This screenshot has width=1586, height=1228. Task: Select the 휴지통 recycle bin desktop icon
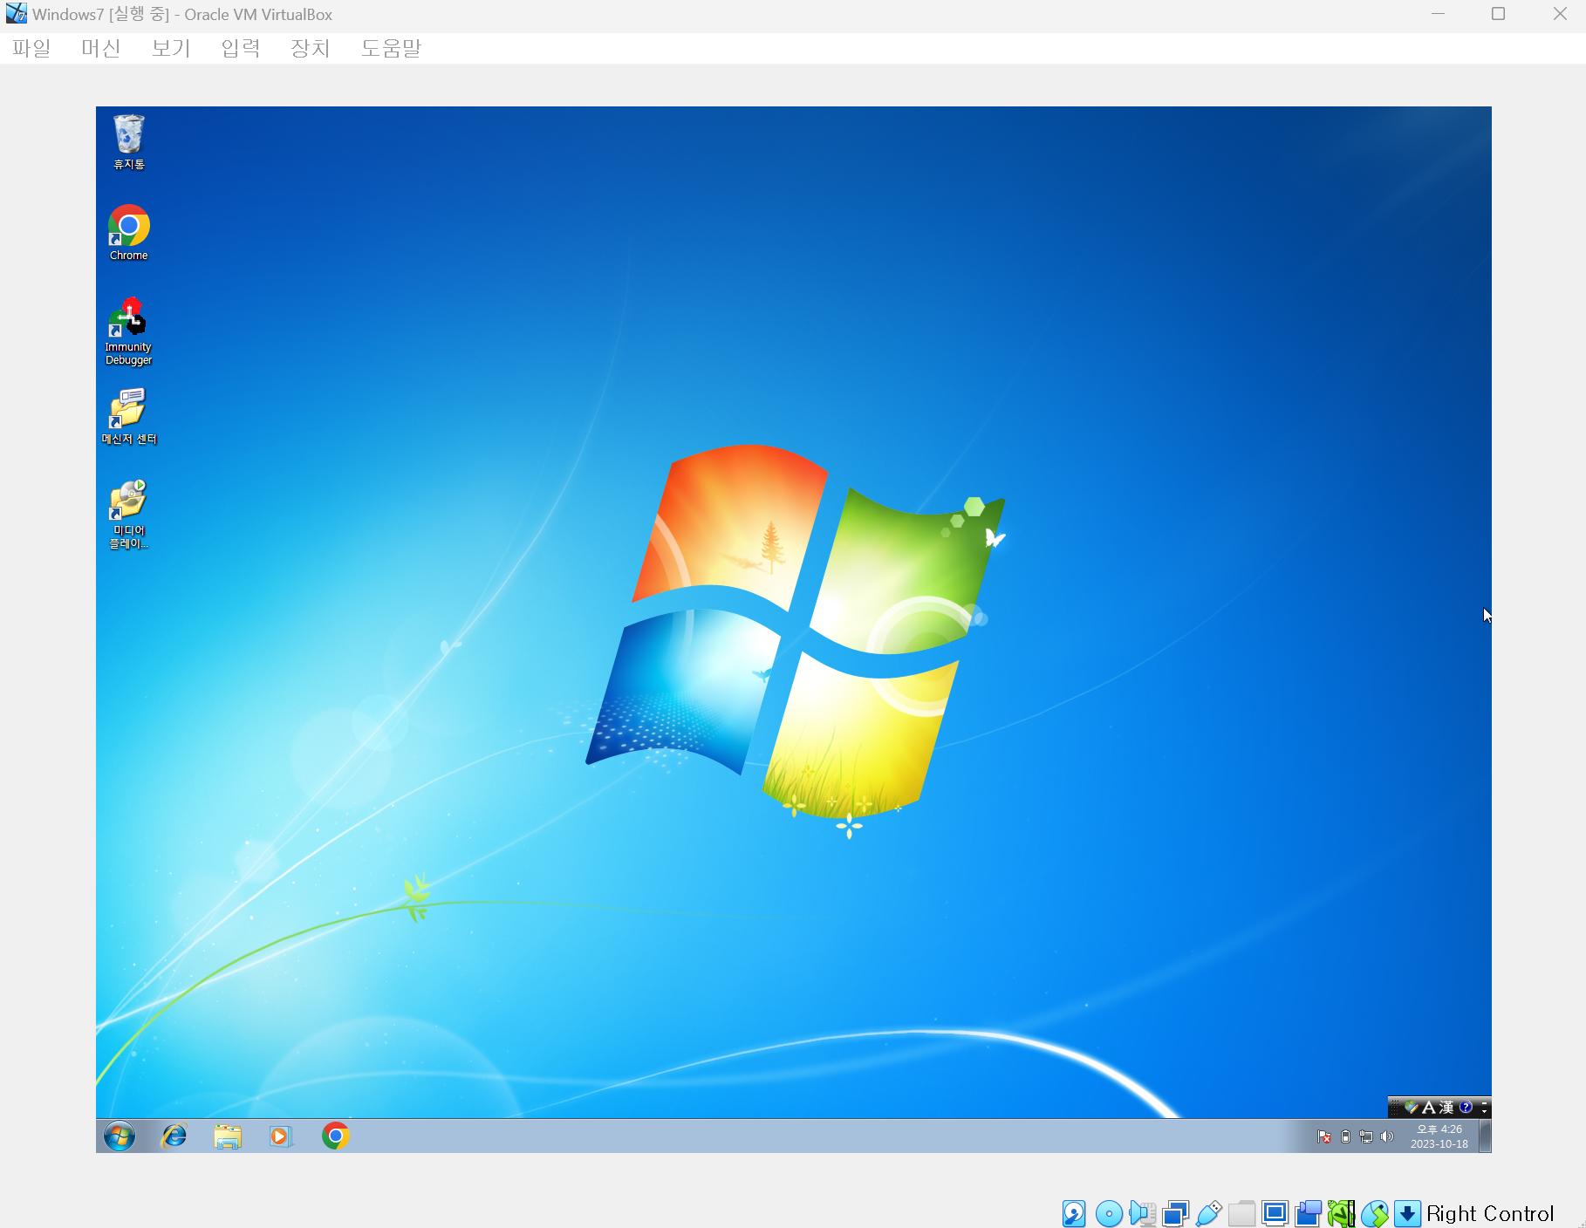pos(129,142)
